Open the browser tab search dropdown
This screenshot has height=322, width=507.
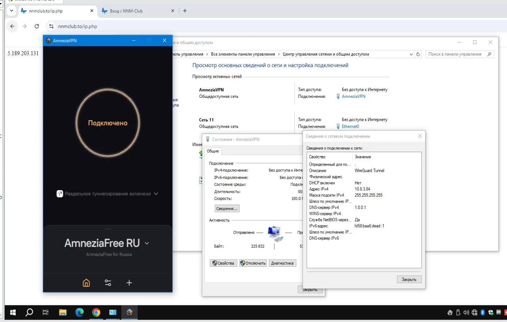(x=11, y=11)
